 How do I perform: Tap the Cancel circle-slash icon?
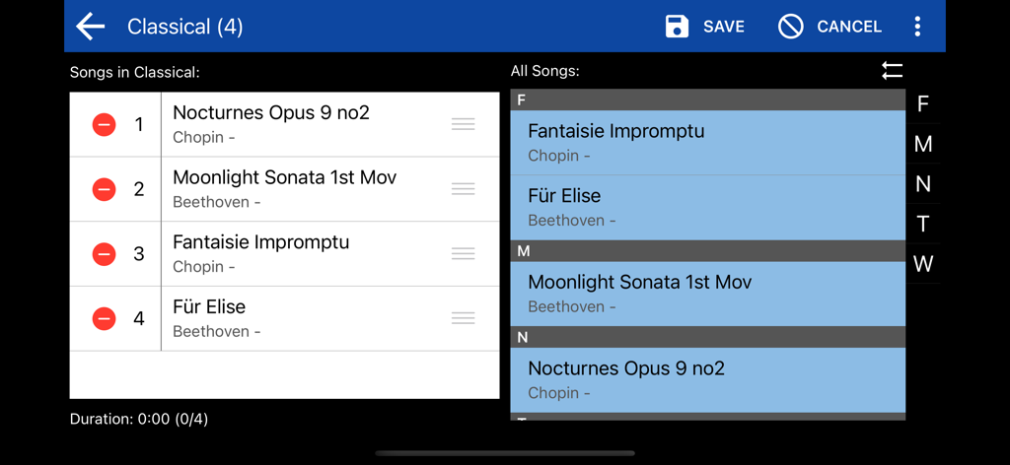click(790, 27)
